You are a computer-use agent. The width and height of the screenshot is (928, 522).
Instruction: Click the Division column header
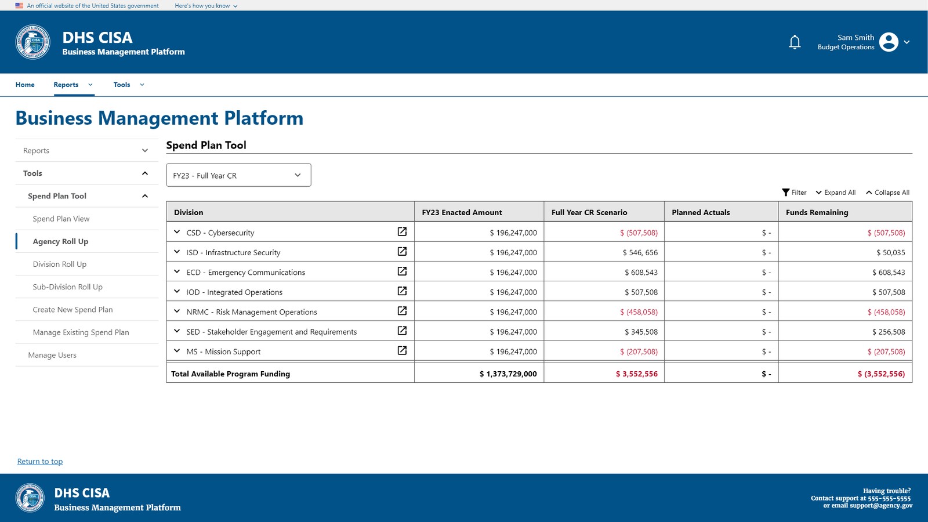[x=290, y=212]
